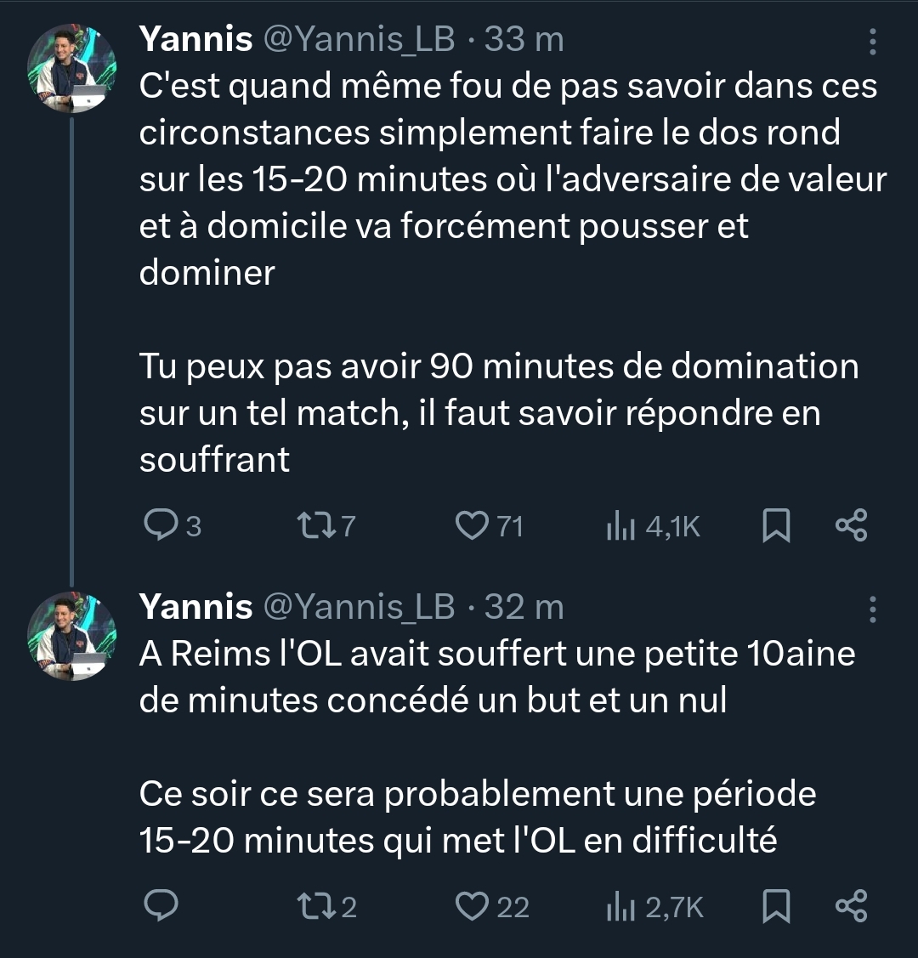This screenshot has height=958, width=918.
Task: Bookmark the second tweet about Reims
Action: [775, 906]
